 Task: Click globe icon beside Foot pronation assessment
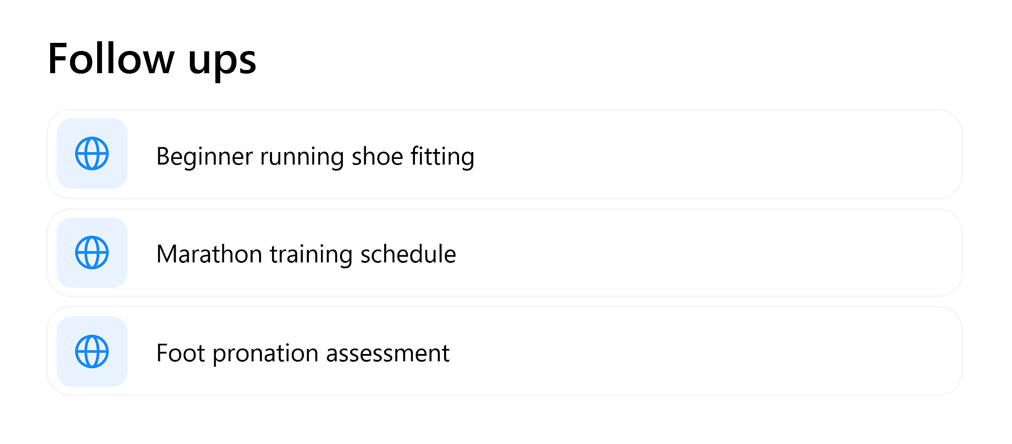click(x=92, y=351)
